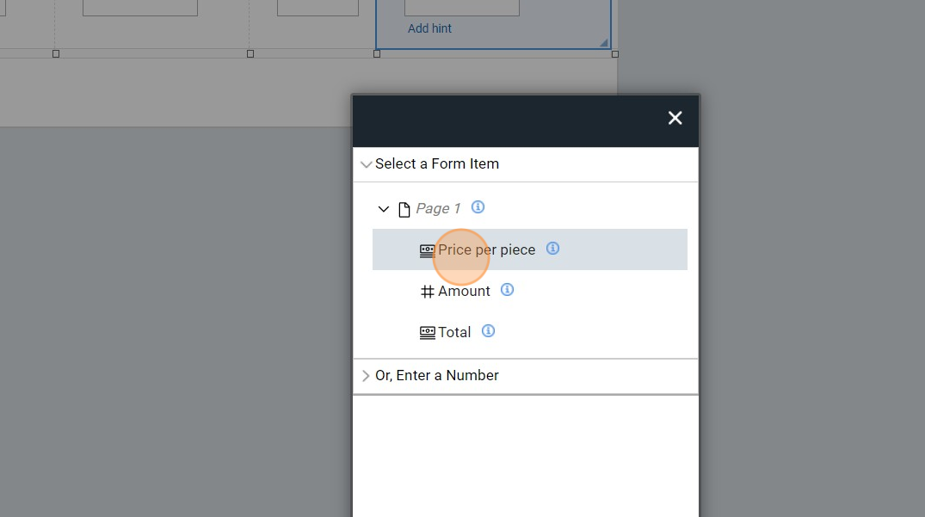Click the currency icon of Total field
Screen dimensions: 925x517
(427, 333)
